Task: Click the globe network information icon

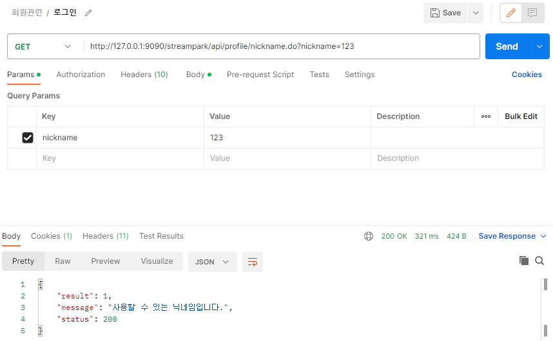Action: [369, 236]
